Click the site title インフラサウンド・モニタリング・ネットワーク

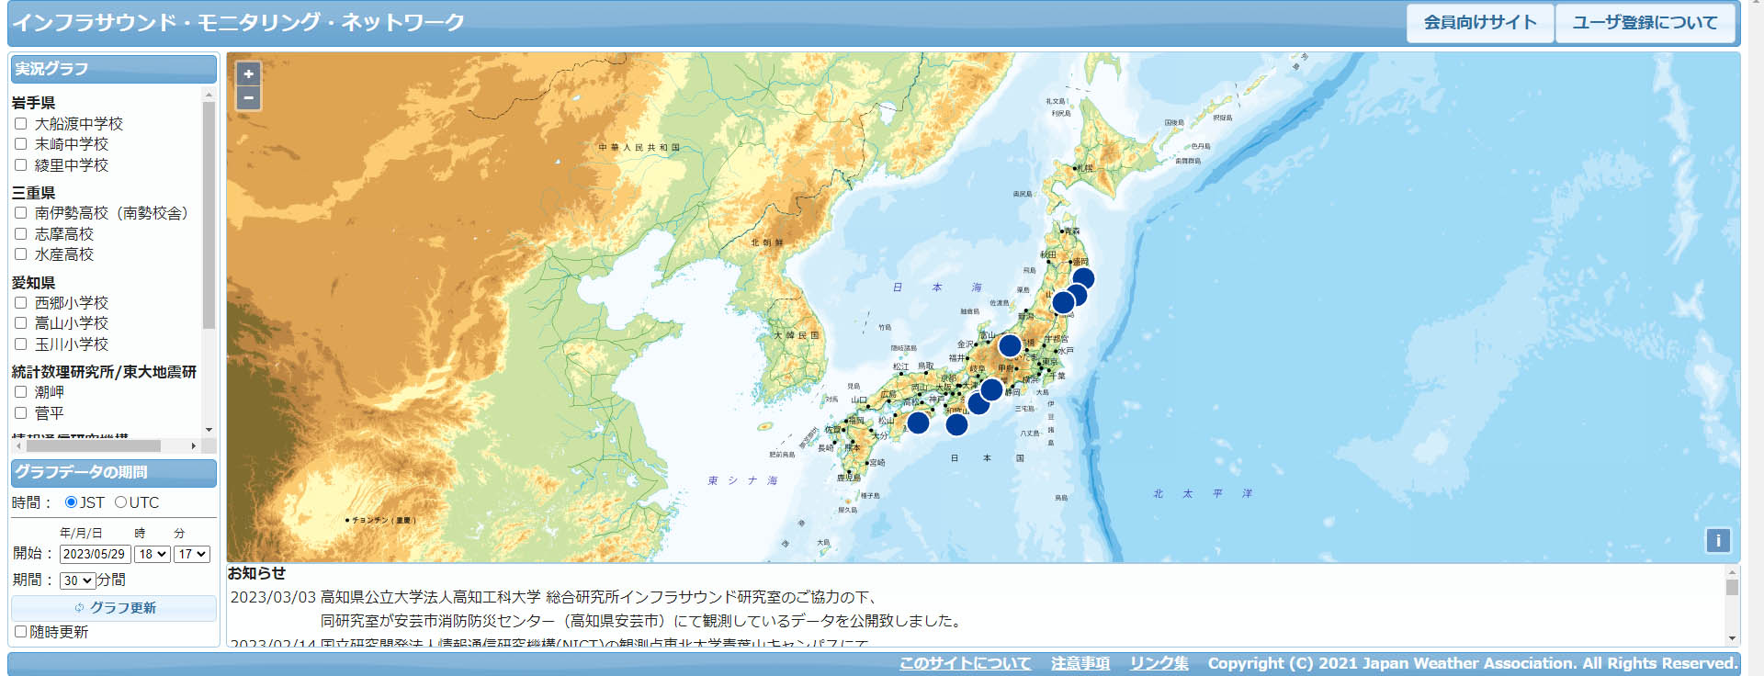tap(238, 22)
